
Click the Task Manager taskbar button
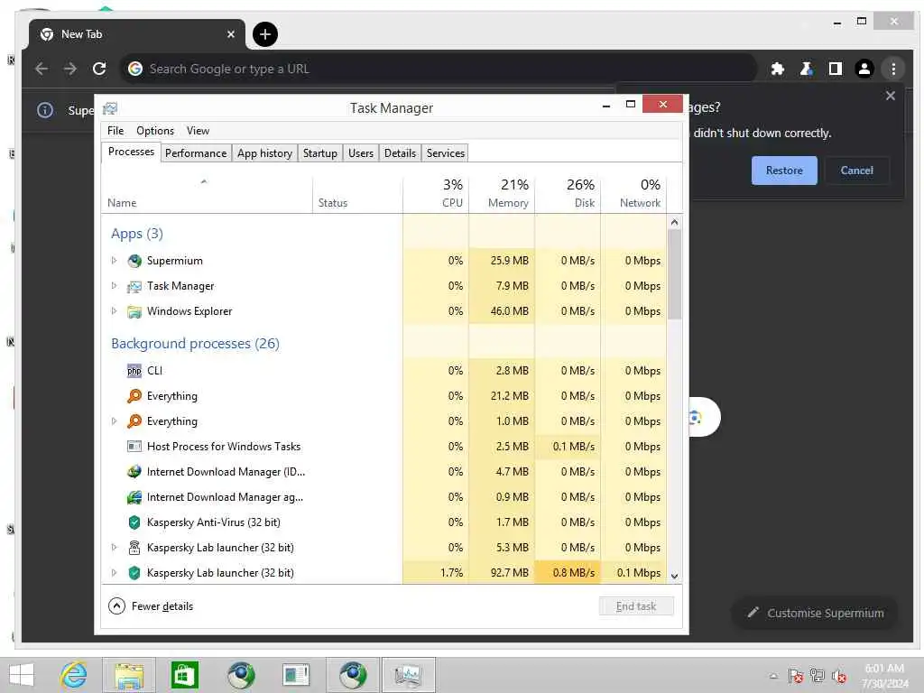(408, 675)
